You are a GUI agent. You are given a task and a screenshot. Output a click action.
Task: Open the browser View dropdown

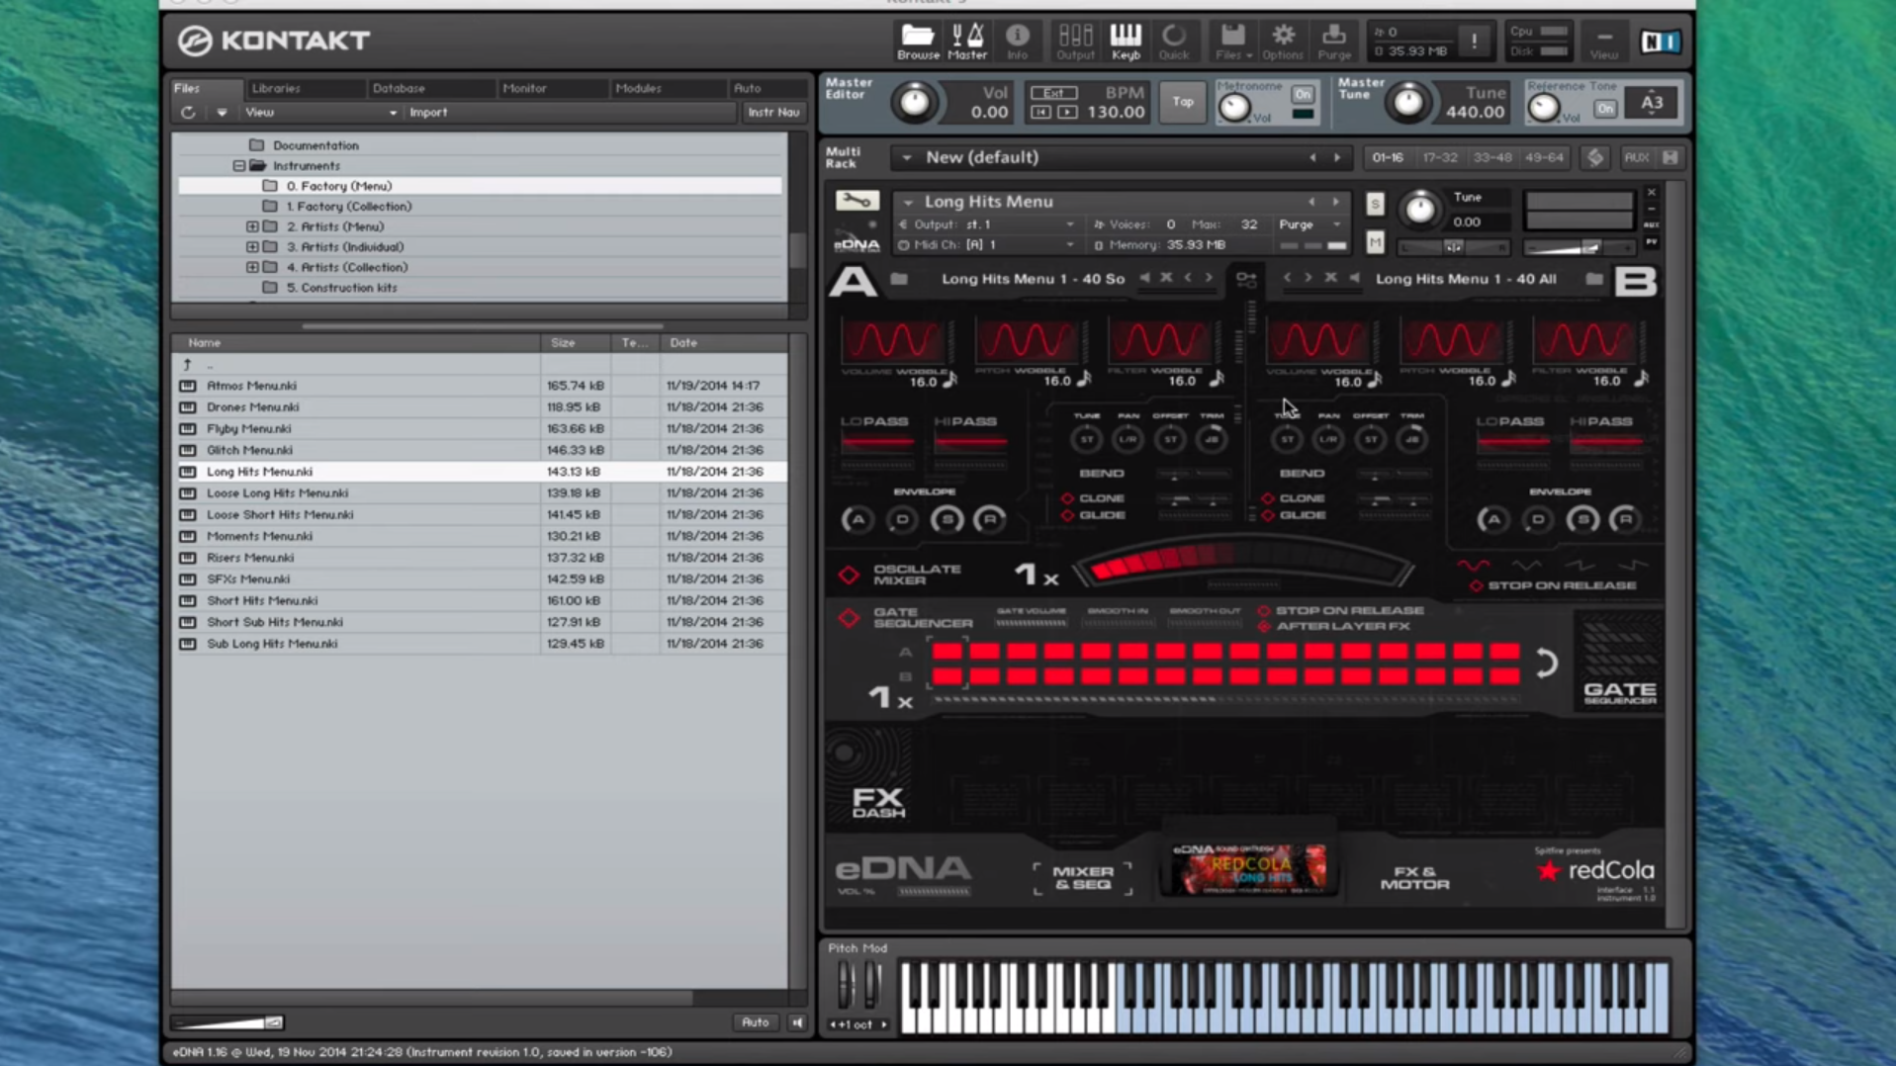coord(320,113)
